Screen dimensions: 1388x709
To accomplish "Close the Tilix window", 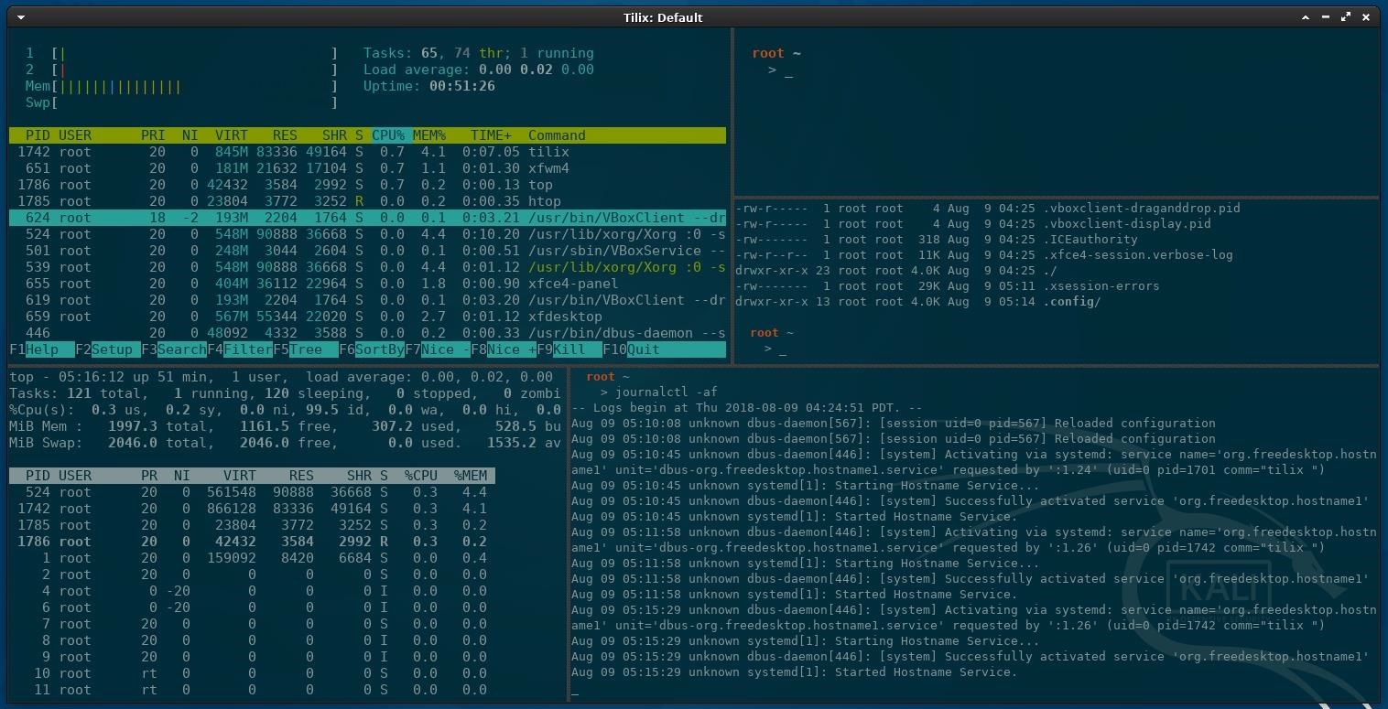I will click(1367, 17).
